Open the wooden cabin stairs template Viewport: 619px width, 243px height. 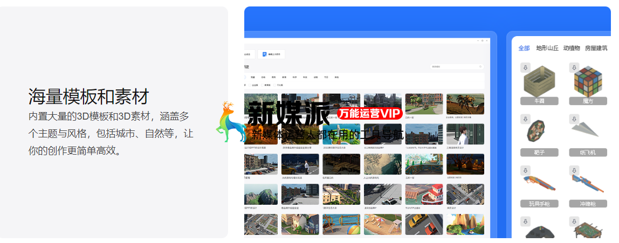(x=341, y=164)
